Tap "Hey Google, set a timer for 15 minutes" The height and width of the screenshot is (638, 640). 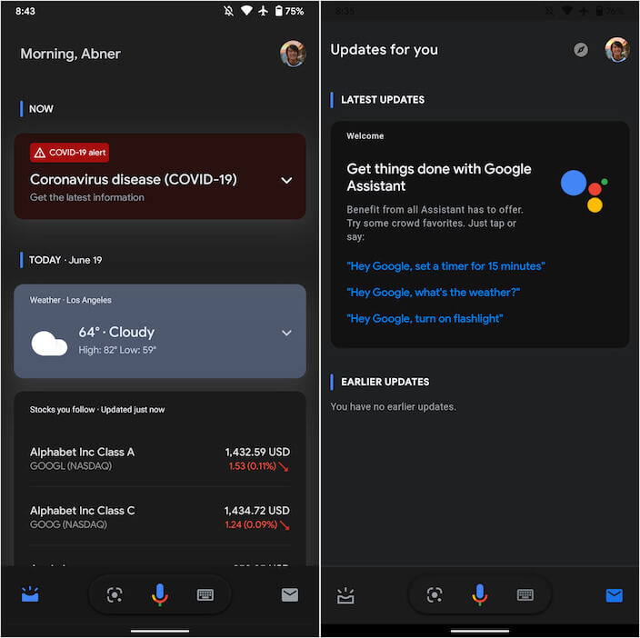click(x=445, y=266)
